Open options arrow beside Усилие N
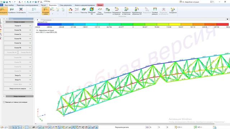 click(30, 26)
